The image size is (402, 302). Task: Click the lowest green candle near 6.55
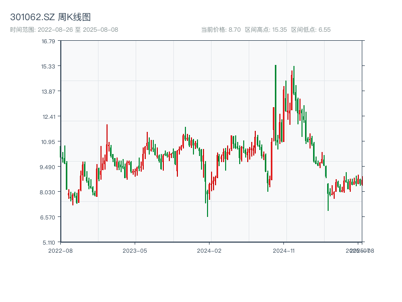click(208, 203)
